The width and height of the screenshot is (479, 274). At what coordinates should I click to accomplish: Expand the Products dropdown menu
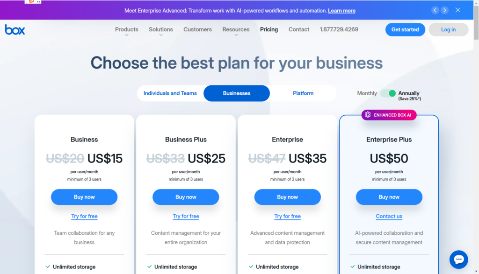pos(127,30)
